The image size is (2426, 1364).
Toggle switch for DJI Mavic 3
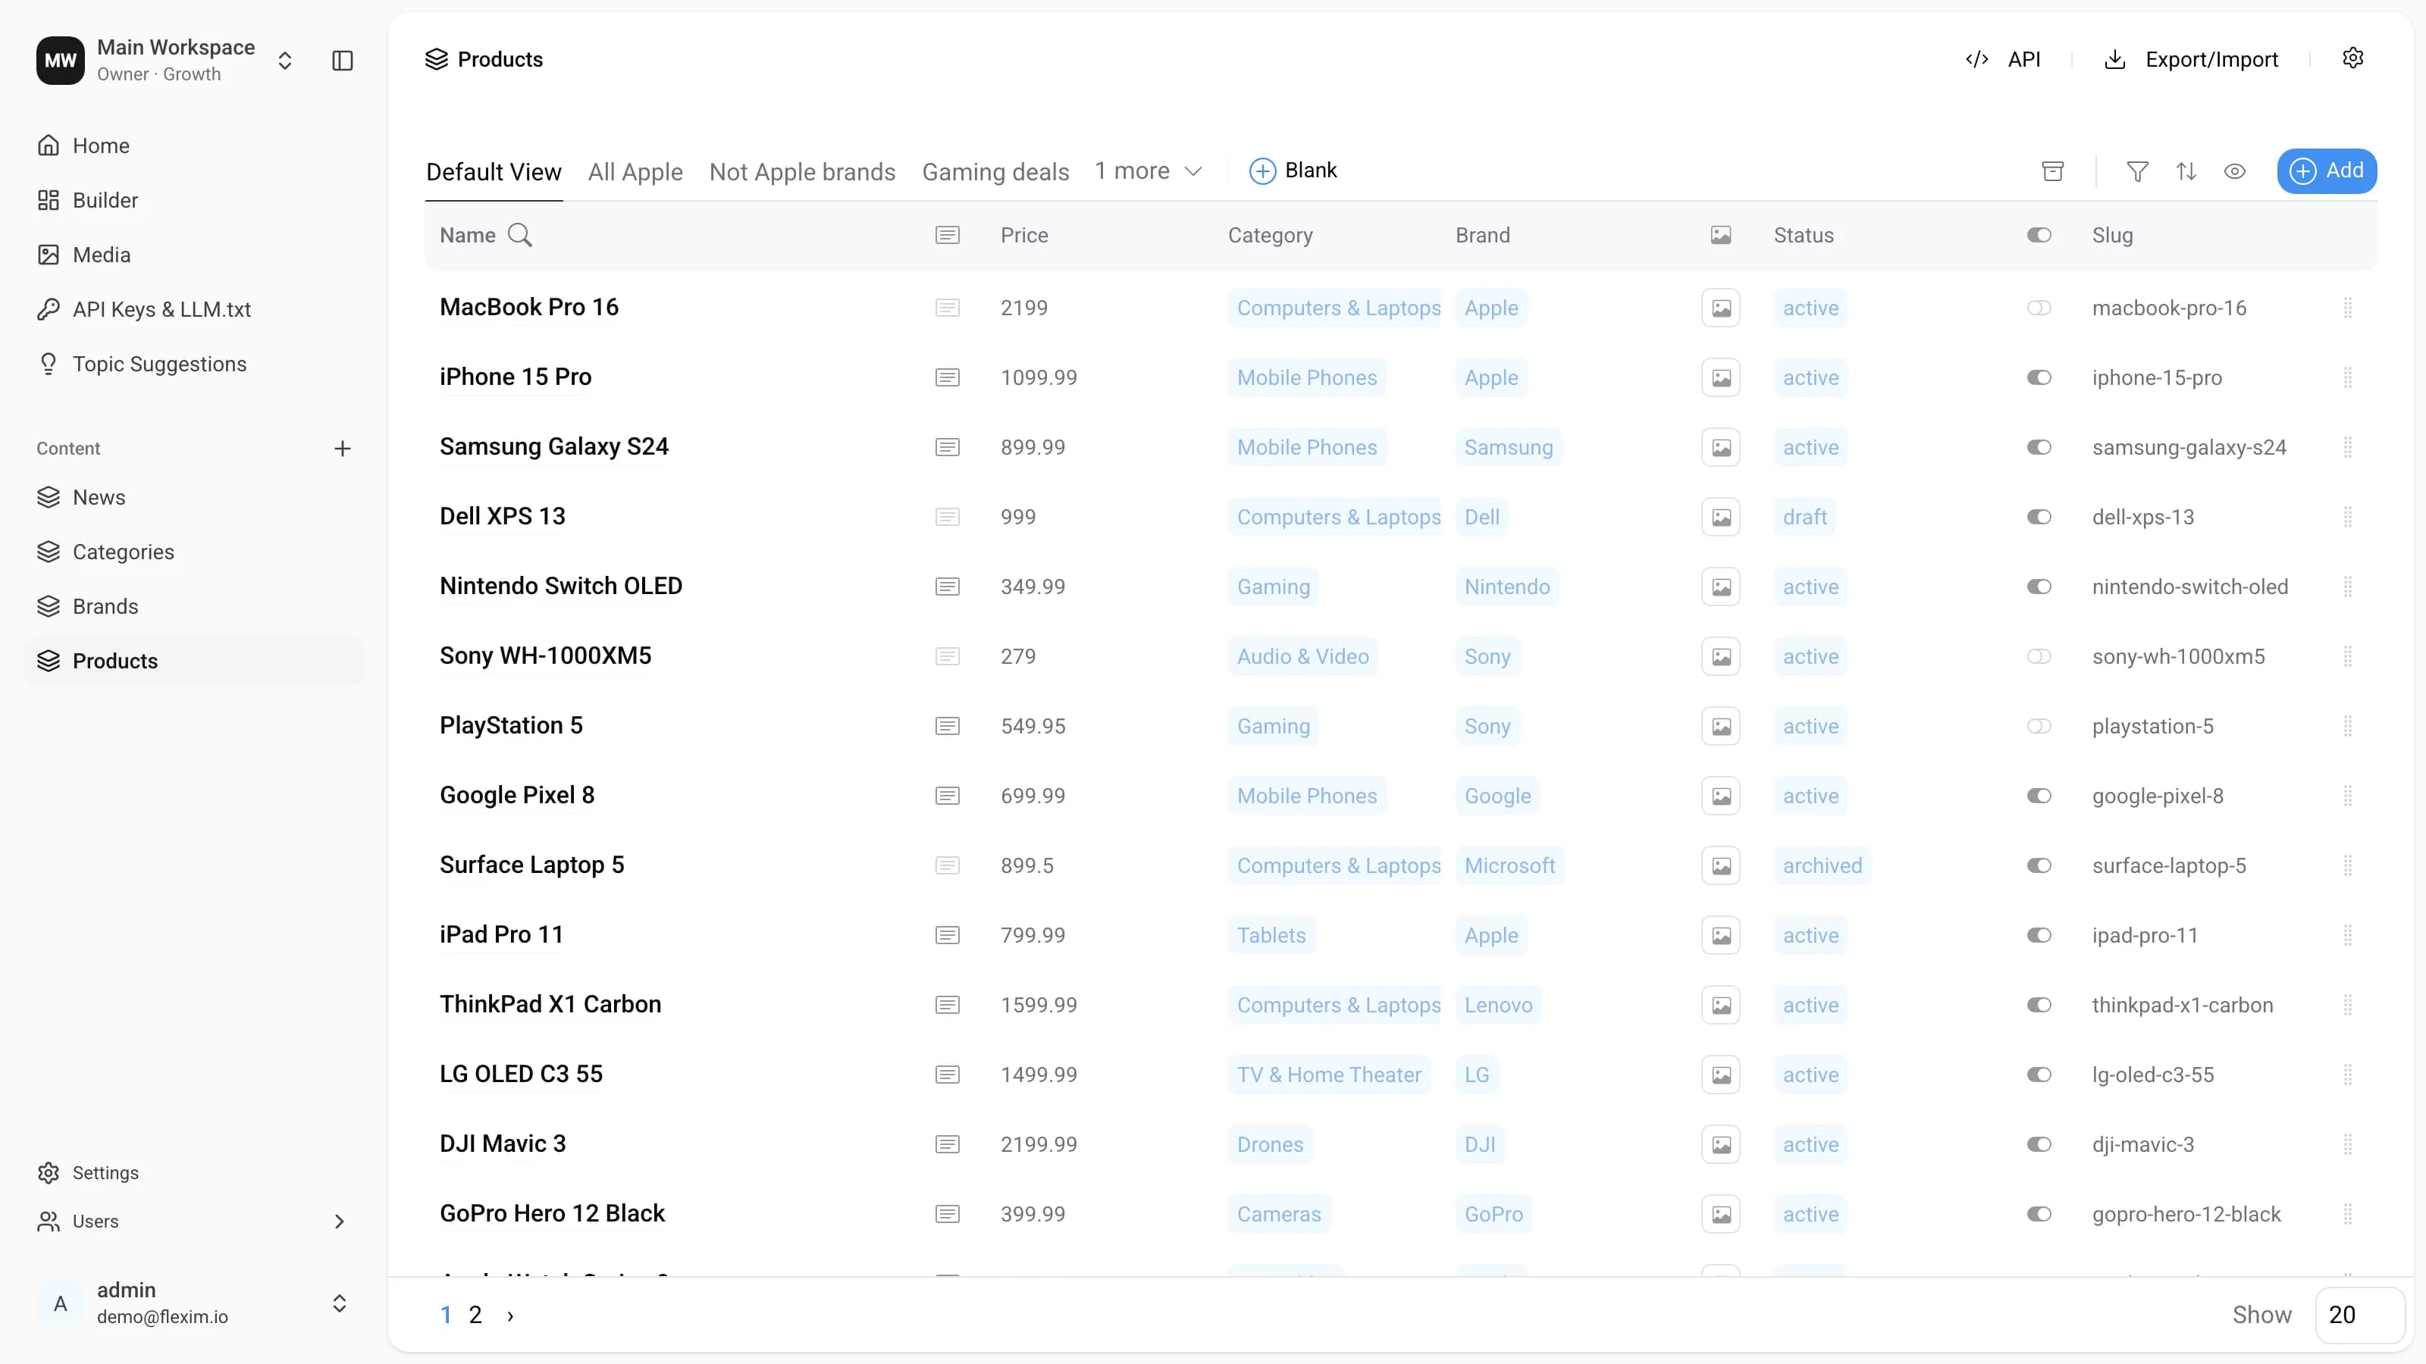(x=2039, y=1143)
